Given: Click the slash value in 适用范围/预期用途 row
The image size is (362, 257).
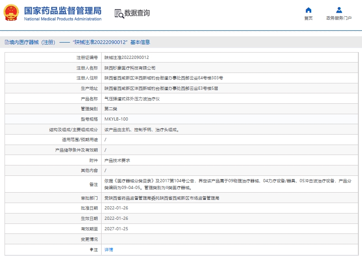Looking at the screenshot, I should (x=105, y=140).
